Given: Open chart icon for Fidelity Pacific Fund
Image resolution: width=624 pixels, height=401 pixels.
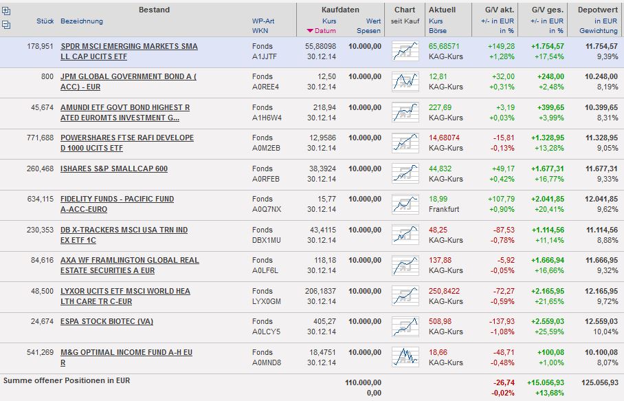Looking at the screenshot, I should coord(405,204).
